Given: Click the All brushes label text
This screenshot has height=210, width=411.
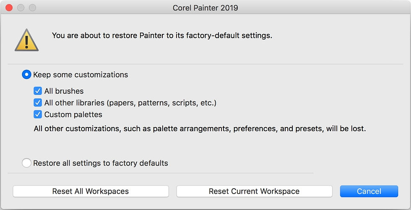Looking at the screenshot, I should pos(64,91).
